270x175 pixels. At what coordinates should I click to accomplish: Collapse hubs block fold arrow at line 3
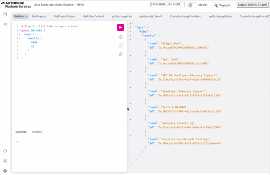pos(20,34)
